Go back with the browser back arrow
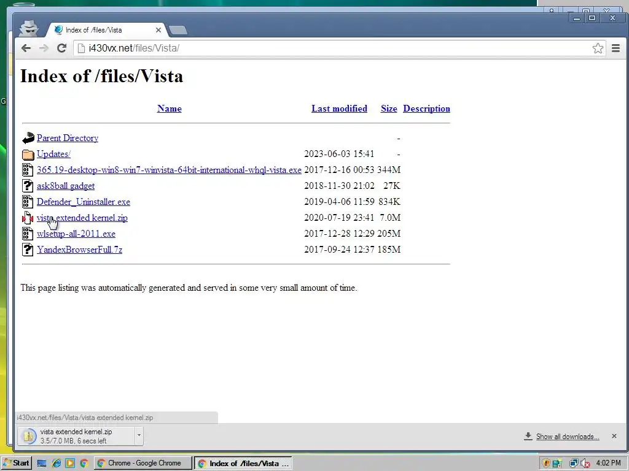The image size is (629, 471). [26, 48]
